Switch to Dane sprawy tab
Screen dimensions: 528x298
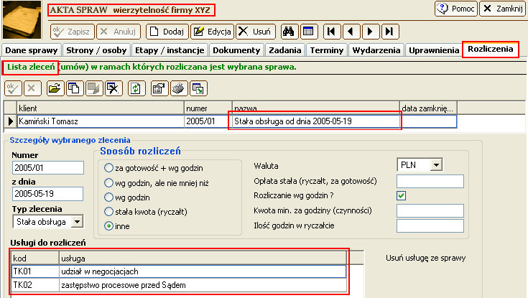coord(32,50)
